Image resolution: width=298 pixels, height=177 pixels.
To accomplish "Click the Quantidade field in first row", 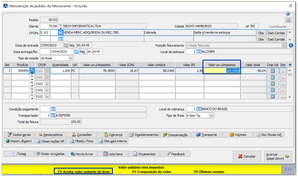I will (x=60, y=71).
